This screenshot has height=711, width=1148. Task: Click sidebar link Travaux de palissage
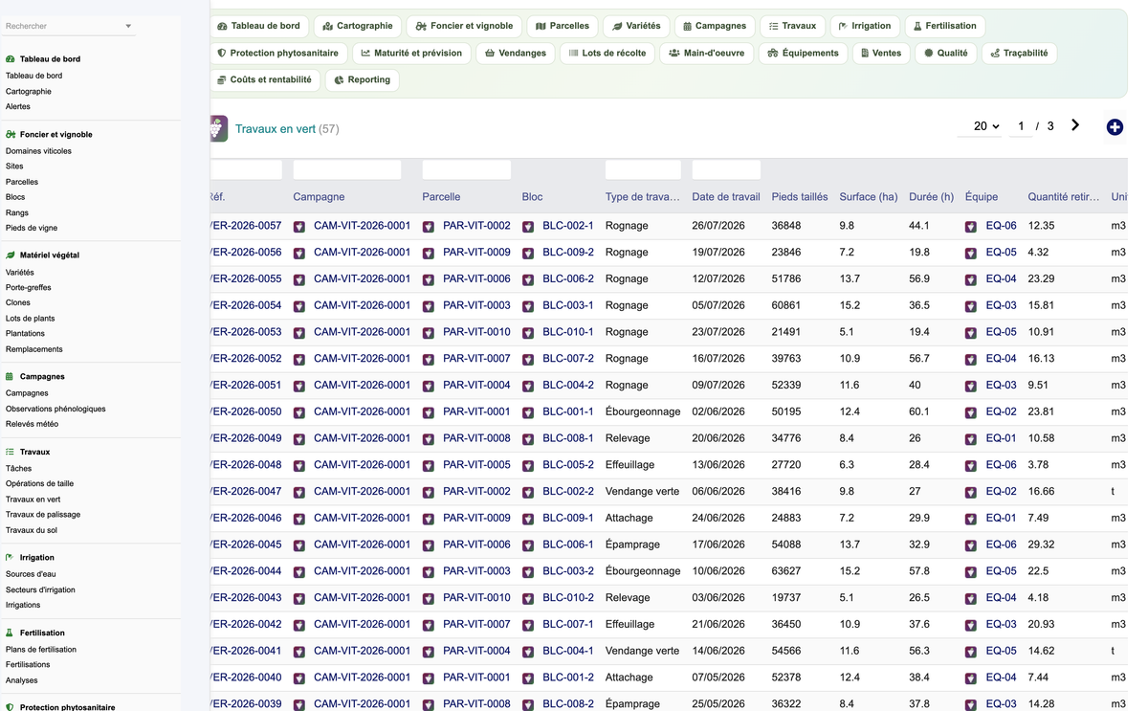43,514
